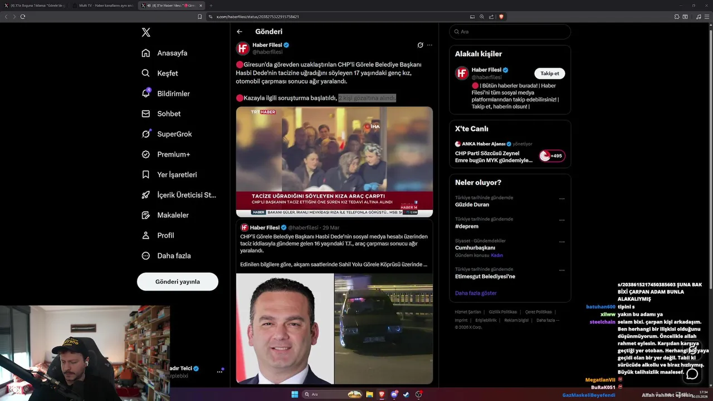Open the Sohbet messages page
The height and width of the screenshot is (401, 713).
161,114
